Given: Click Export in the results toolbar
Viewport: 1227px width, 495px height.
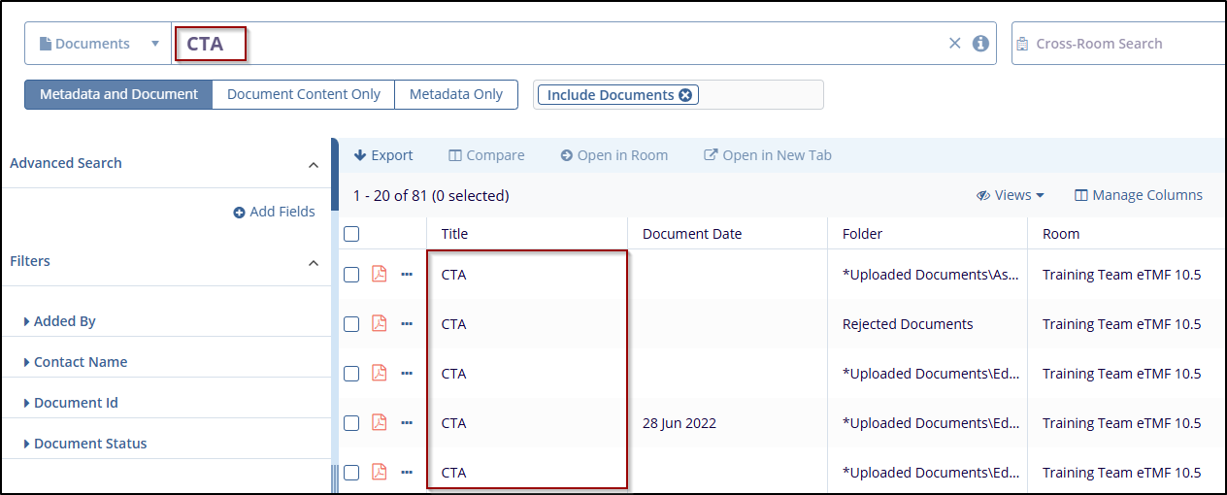Looking at the screenshot, I should click(383, 155).
